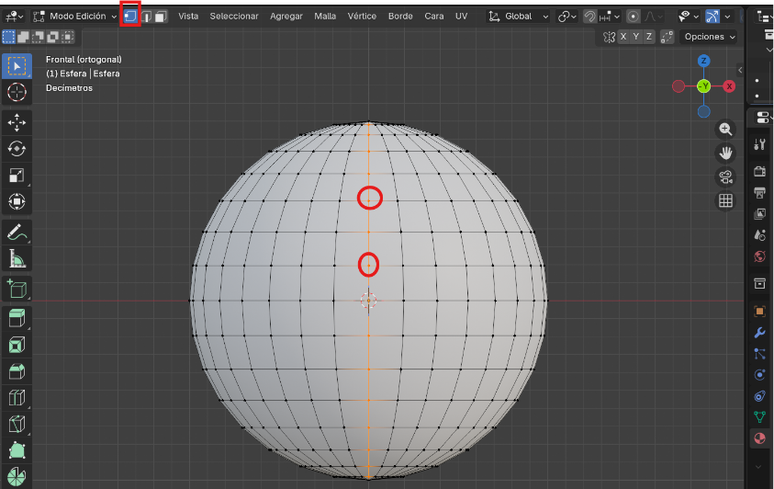Toggle proportional editing
The image size is (774, 489).
[x=634, y=17]
